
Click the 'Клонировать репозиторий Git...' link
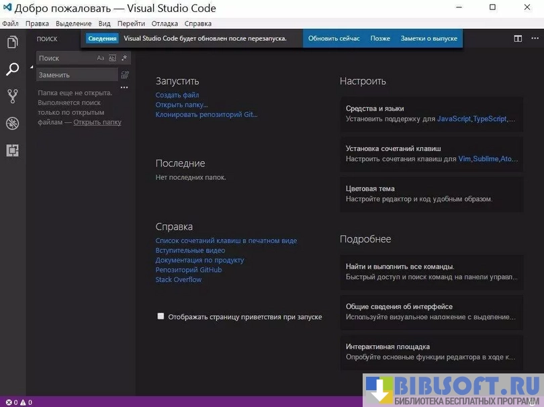206,114
